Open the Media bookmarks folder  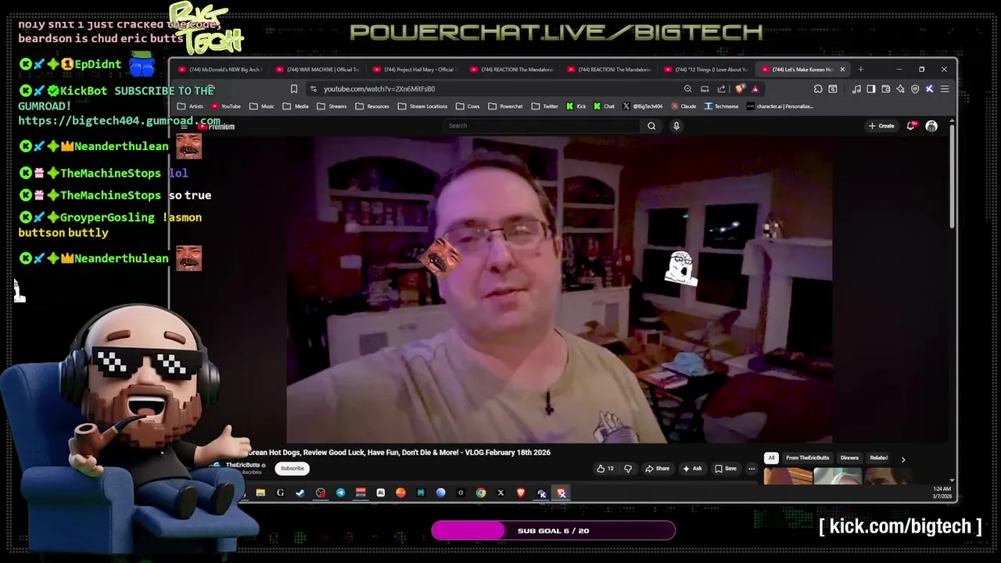(x=296, y=106)
